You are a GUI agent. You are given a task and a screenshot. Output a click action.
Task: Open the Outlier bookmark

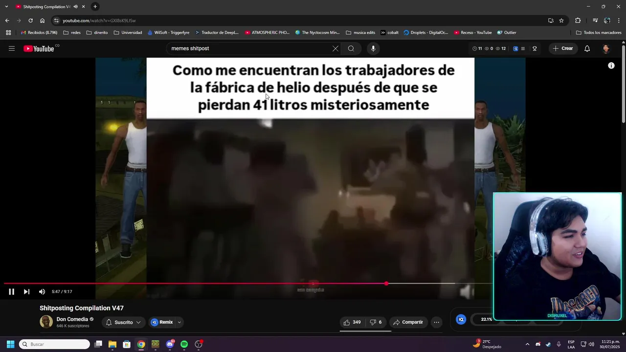[x=507, y=33]
